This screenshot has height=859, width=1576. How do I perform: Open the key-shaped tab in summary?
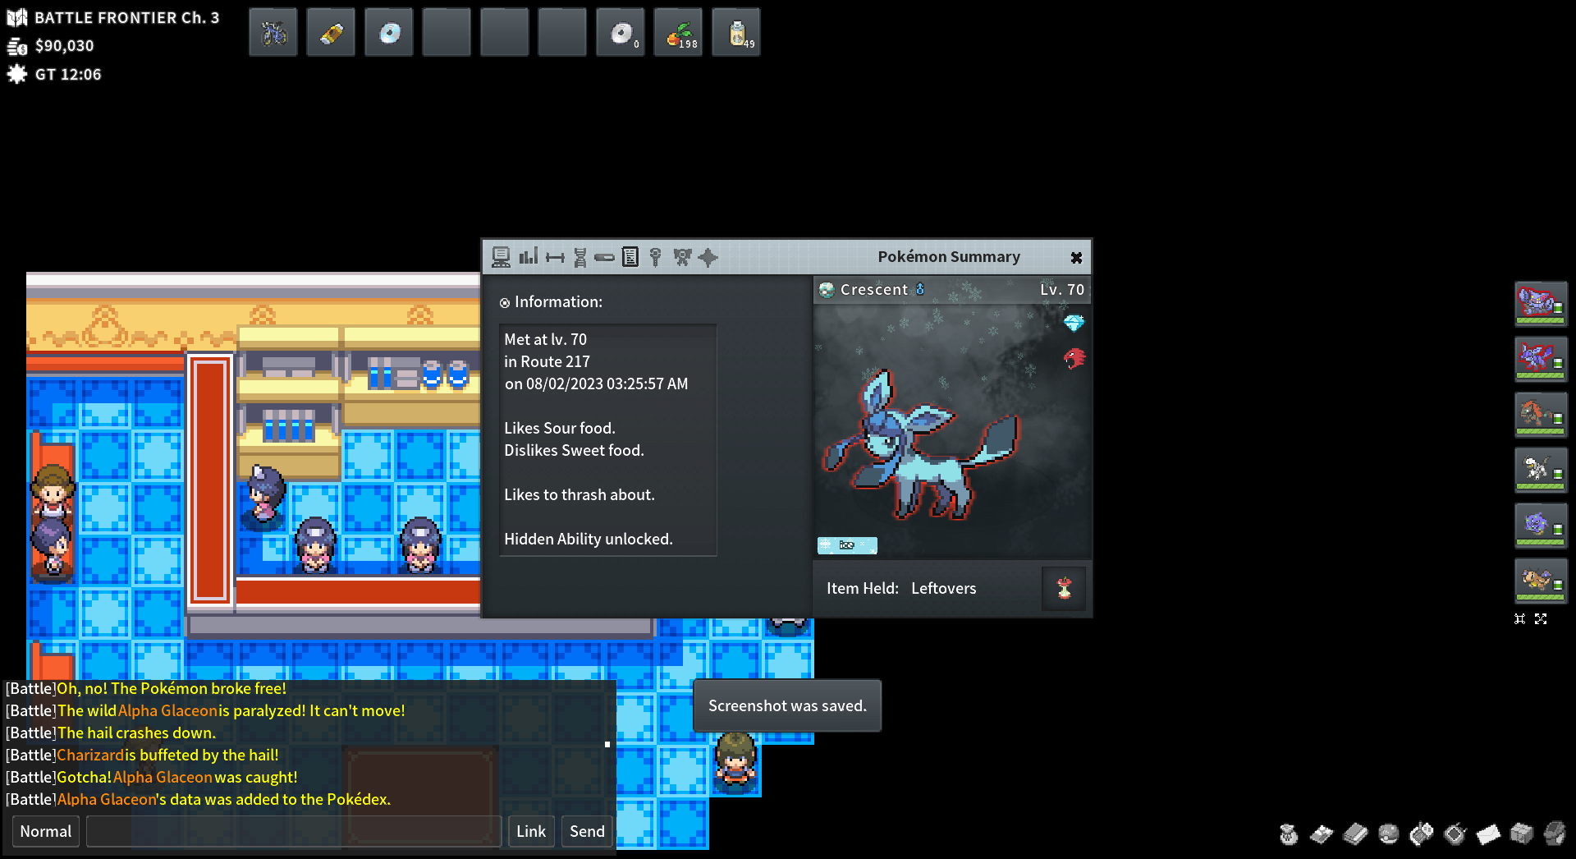655,258
